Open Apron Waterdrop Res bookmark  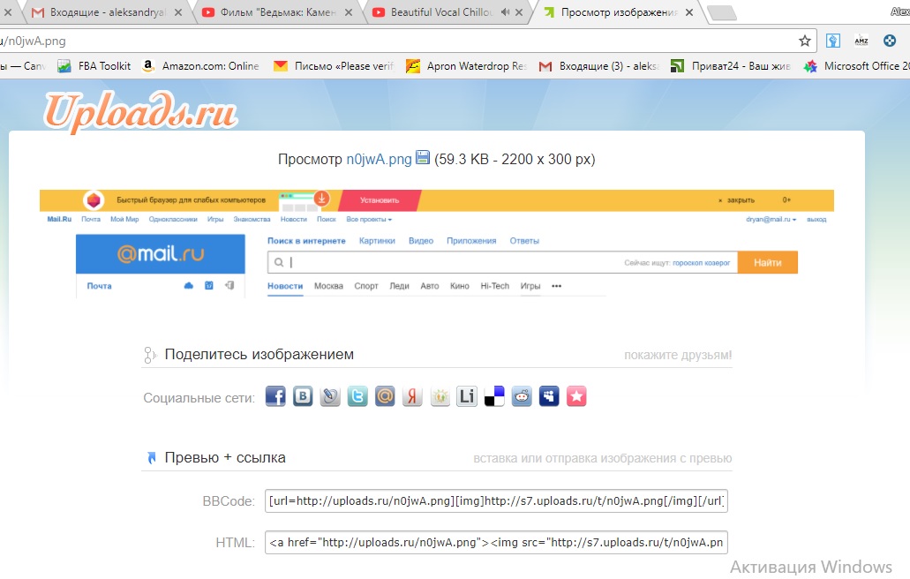coord(467,66)
